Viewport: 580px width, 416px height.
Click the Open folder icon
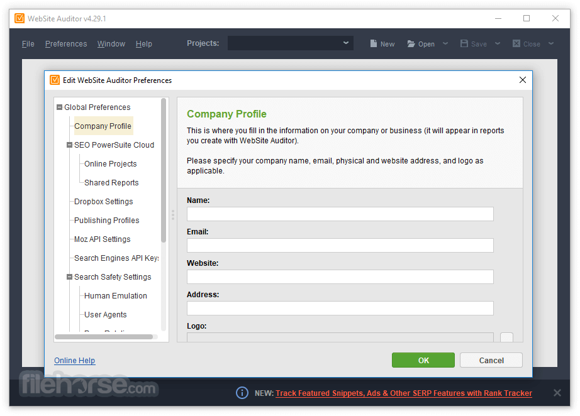(411, 43)
